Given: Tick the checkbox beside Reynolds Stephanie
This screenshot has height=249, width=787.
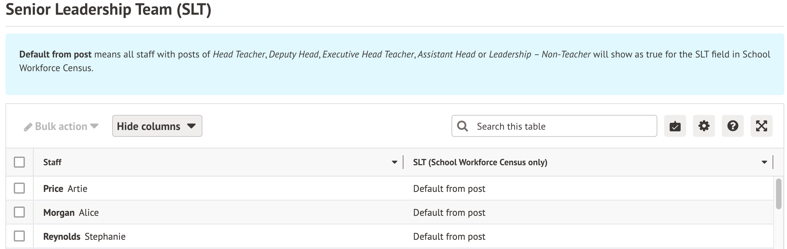Looking at the screenshot, I should 19,236.
